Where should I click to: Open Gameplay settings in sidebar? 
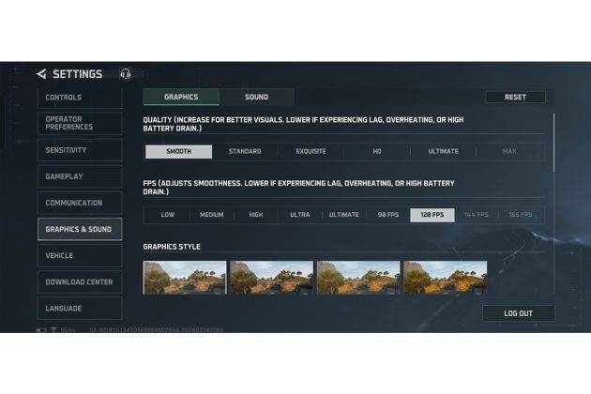click(80, 176)
